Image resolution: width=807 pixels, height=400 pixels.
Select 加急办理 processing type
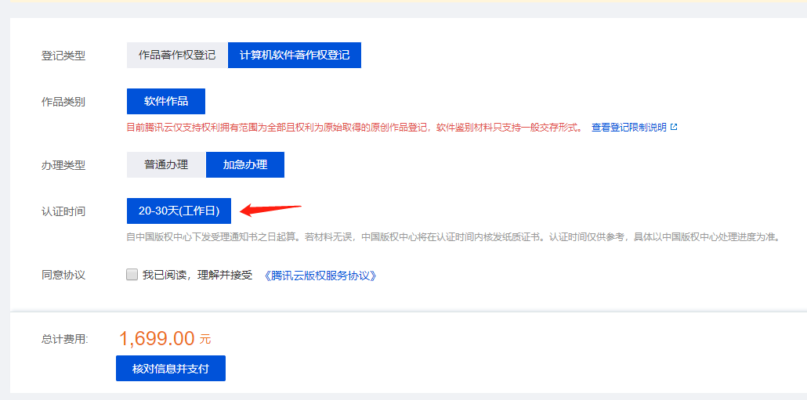245,165
